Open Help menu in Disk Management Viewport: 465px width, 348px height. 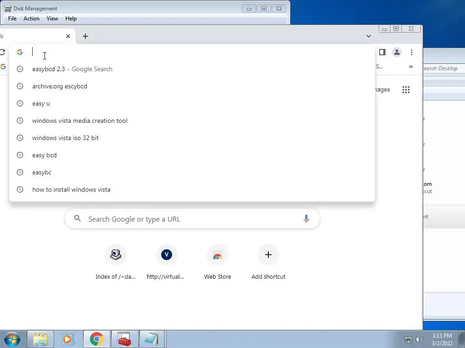click(x=71, y=18)
